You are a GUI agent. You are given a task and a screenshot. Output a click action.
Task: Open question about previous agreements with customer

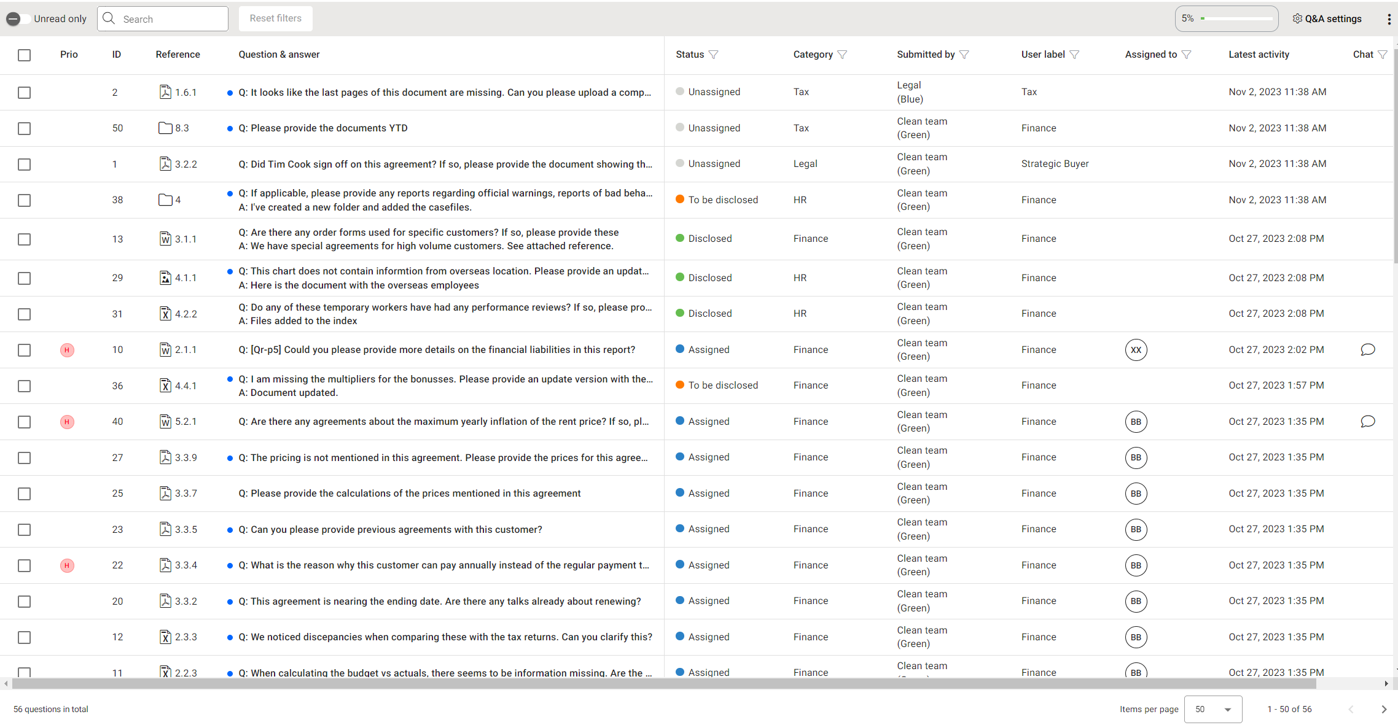point(390,530)
